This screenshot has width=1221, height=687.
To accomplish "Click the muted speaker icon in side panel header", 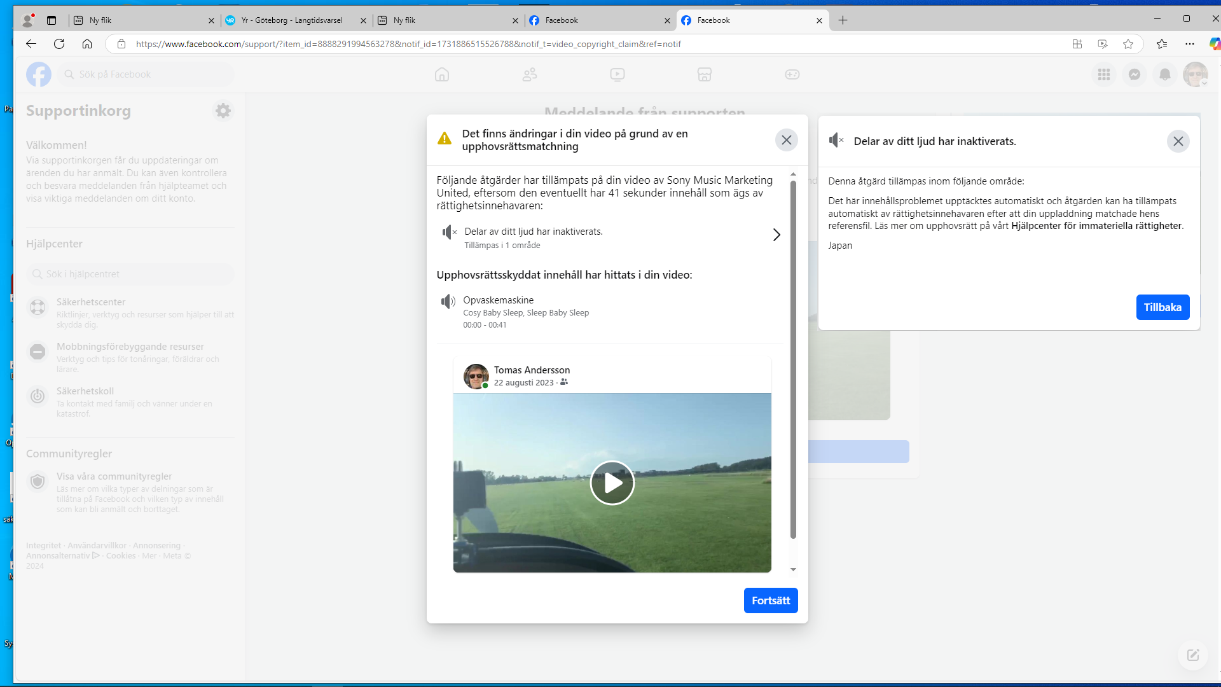I will (x=836, y=141).
